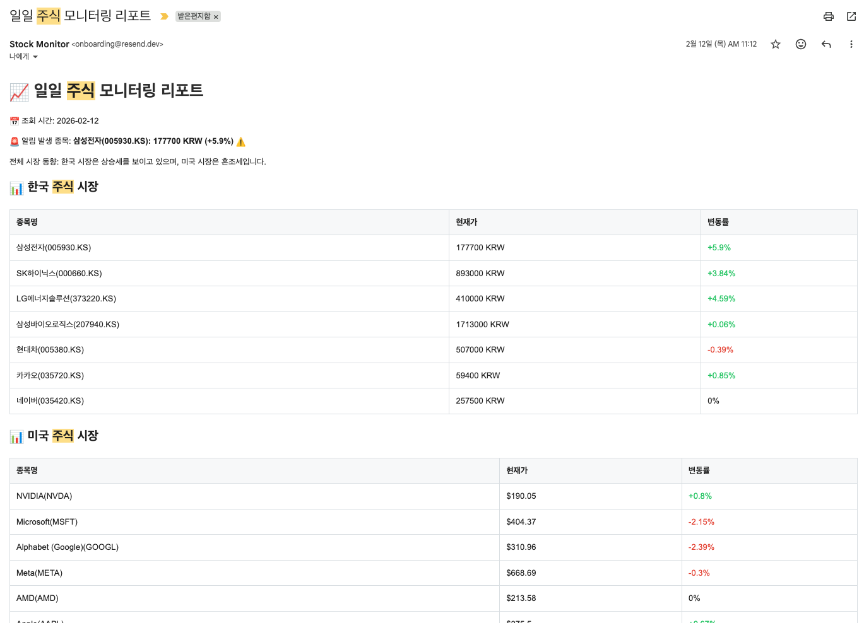
Task: Click the +0.8% change value
Action: (700, 496)
